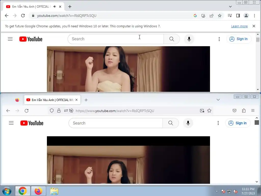Screen dimensions: 261x196
Task: Click the video player in Firefox window
Action: coord(128,160)
